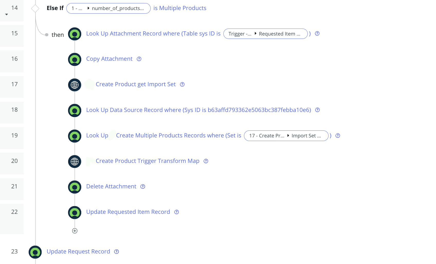The height and width of the screenshot is (264, 436).
Task: Open Update Requested Item Record action
Action: pyautogui.click(x=128, y=212)
